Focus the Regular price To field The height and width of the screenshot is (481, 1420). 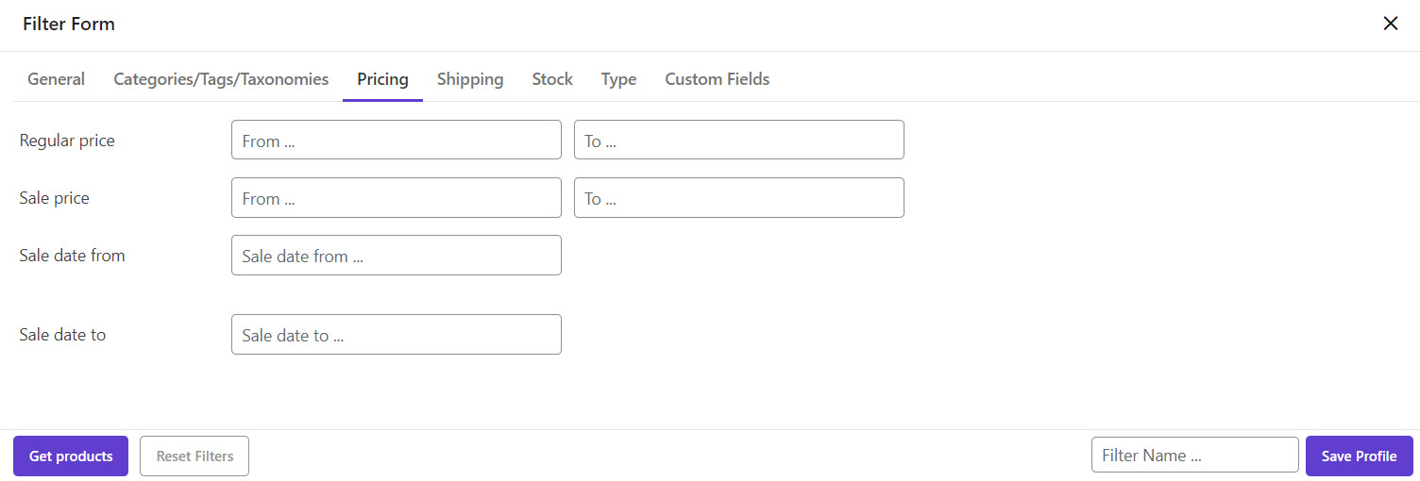(x=738, y=141)
